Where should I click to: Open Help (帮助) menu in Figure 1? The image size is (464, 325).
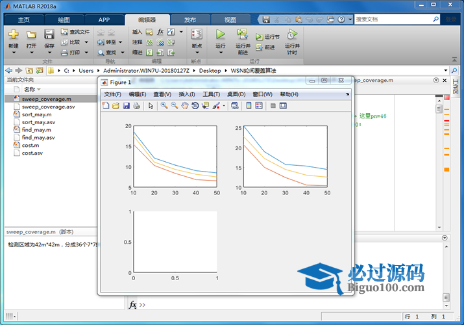(x=289, y=94)
